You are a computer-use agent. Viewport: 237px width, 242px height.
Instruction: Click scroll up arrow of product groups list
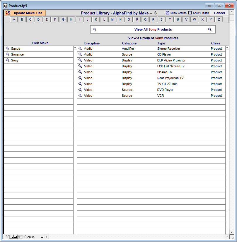(227, 48)
